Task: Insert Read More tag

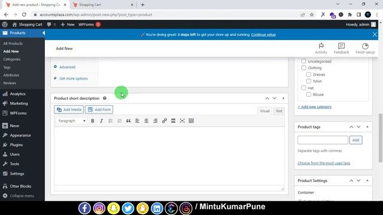Action: click(173, 121)
